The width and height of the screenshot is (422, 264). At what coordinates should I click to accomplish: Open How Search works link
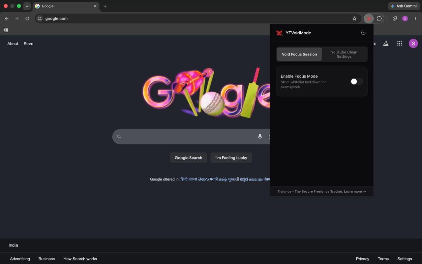click(x=80, y=259)
